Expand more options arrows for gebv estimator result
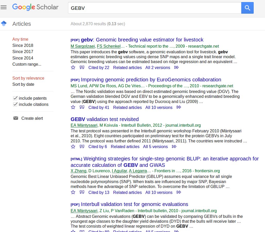 (176, 67)
